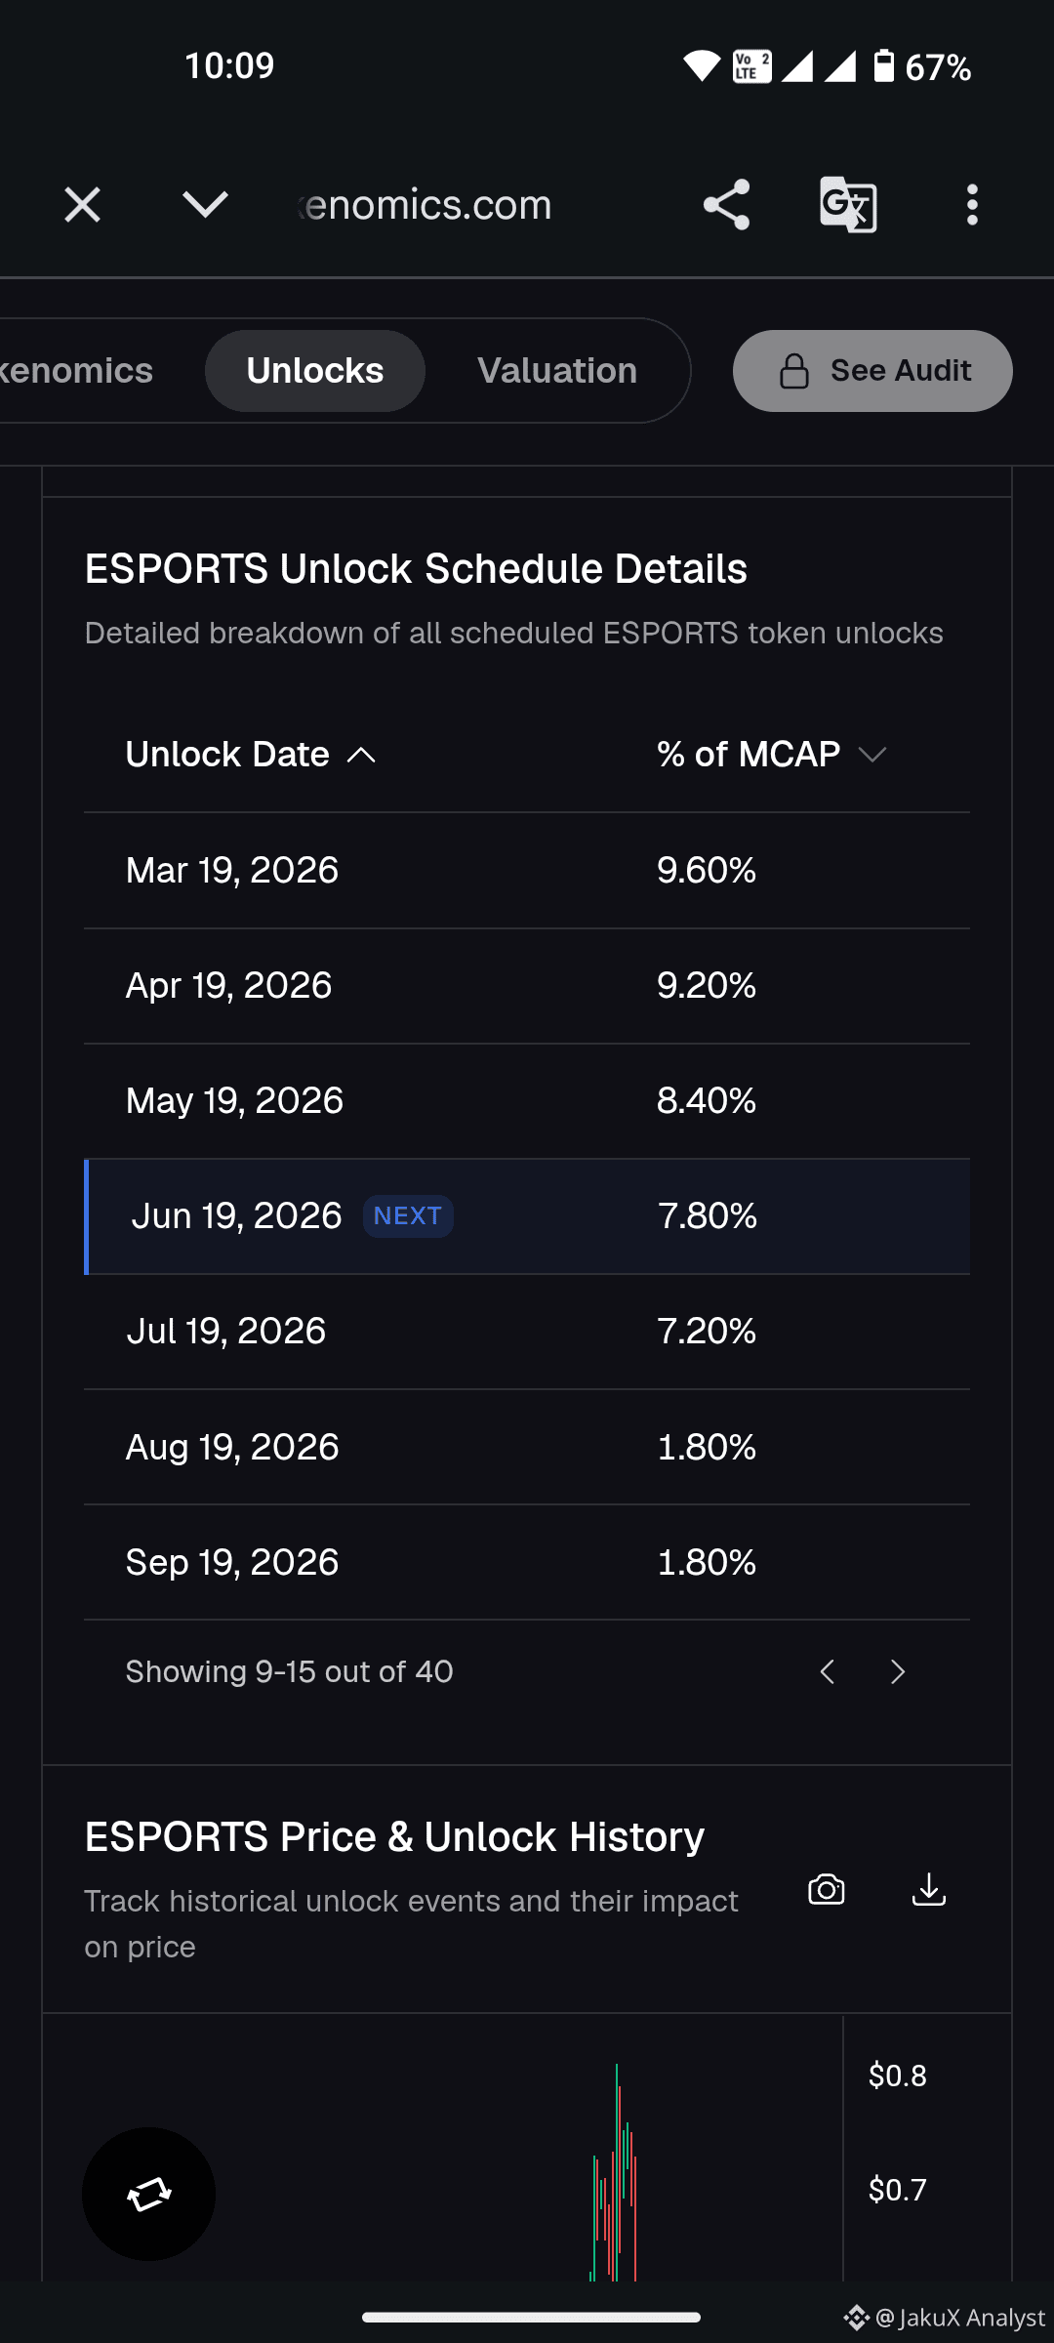
Task: Tap the website URL in address bar
Action: click(426, 205)
